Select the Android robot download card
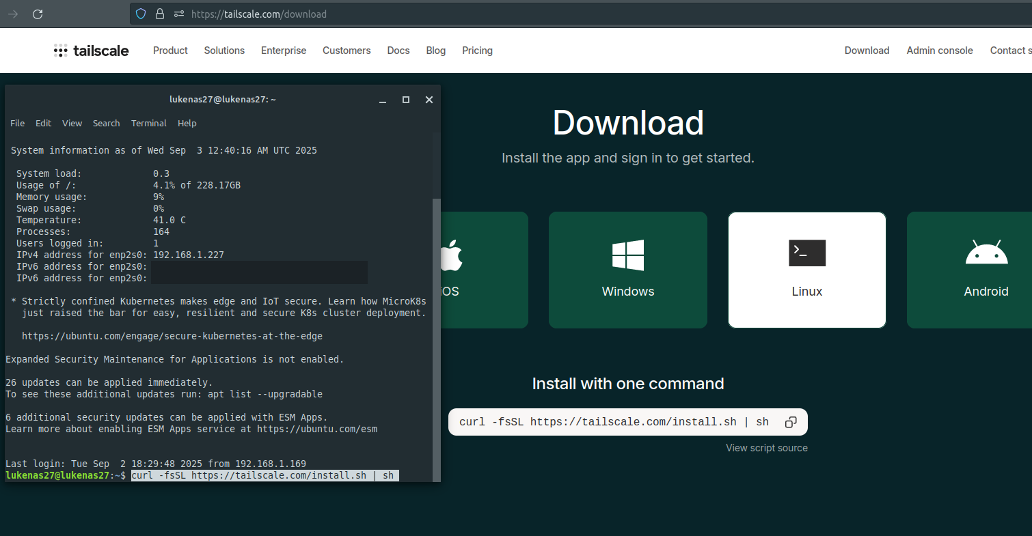Image resolution: width=1032 pixels, height=536 pixels. coord(986,270)
